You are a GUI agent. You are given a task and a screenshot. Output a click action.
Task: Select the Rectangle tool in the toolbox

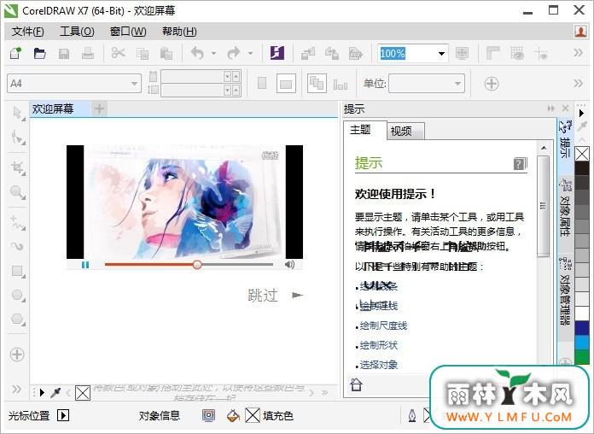(x=17, y=272)
